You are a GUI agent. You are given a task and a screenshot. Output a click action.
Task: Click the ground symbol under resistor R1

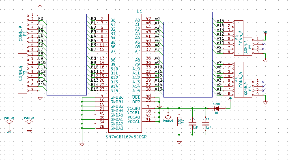(179, 142)
